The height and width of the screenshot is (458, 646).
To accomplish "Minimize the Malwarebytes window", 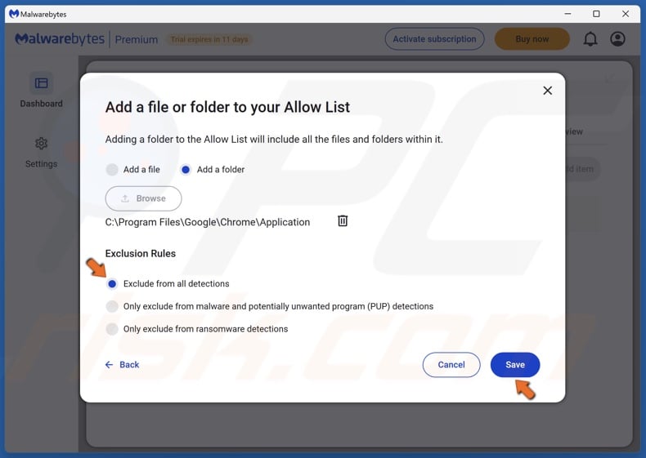I will point(567,14).
